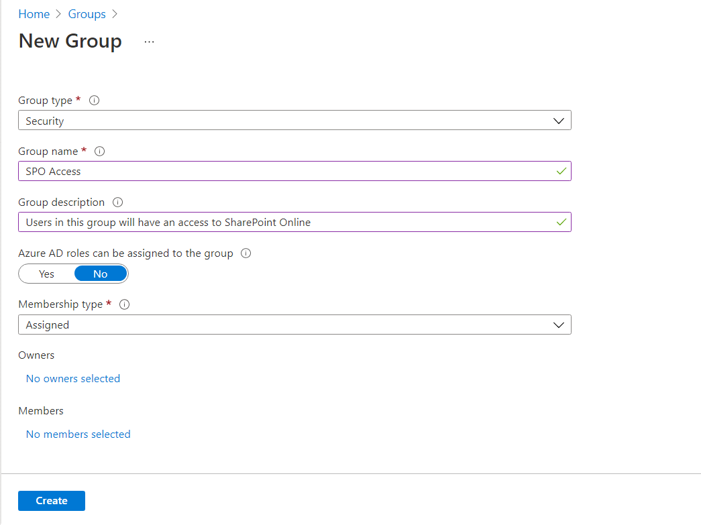Select No on the Azure AD roles toggle
This screenshot has height=525, width=701.
tap(100, 274)
